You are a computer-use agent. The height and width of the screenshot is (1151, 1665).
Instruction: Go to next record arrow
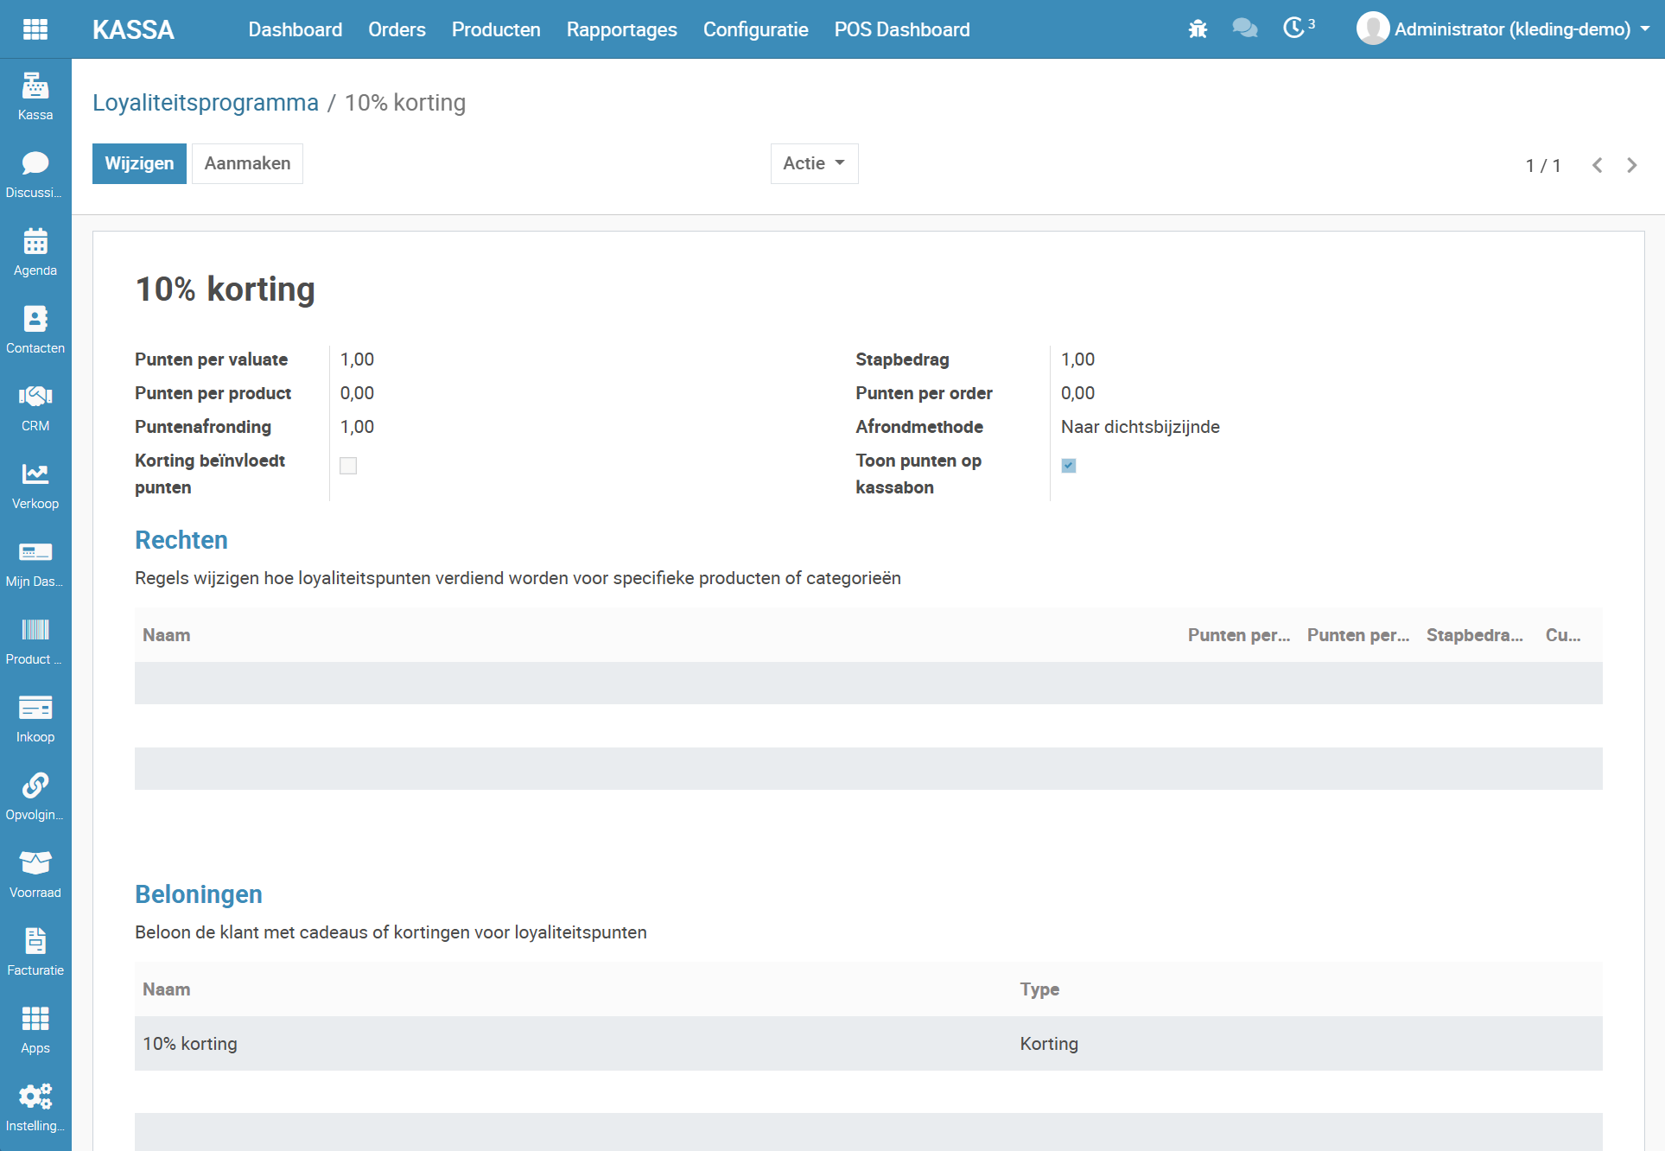coord(1631,165)
